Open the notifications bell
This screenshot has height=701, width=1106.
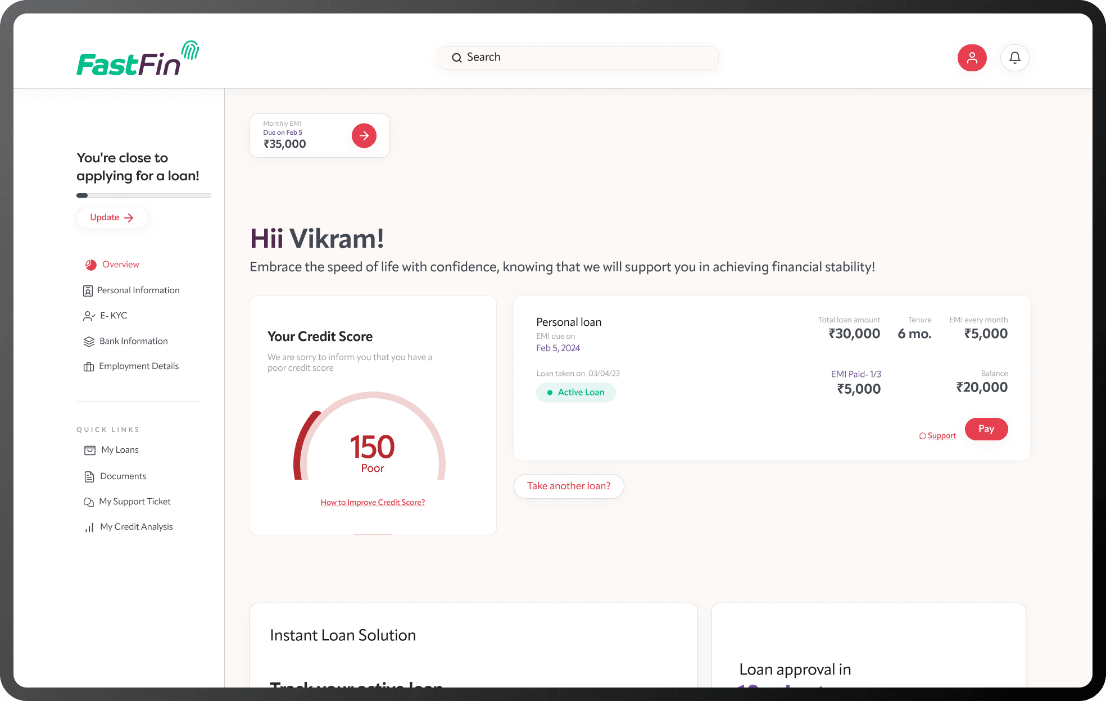1014,58
